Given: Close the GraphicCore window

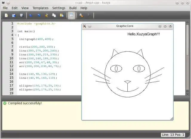Looking at the screenshot, I should point(170,26).
